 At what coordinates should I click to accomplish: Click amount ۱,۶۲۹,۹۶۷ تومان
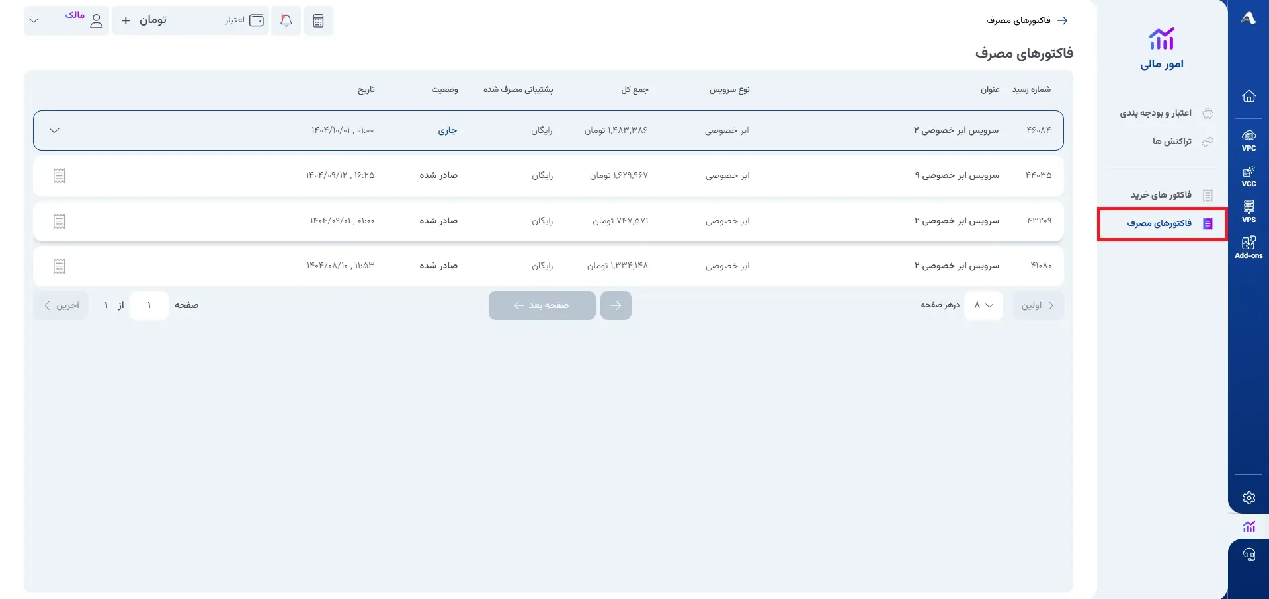point(619,175)
